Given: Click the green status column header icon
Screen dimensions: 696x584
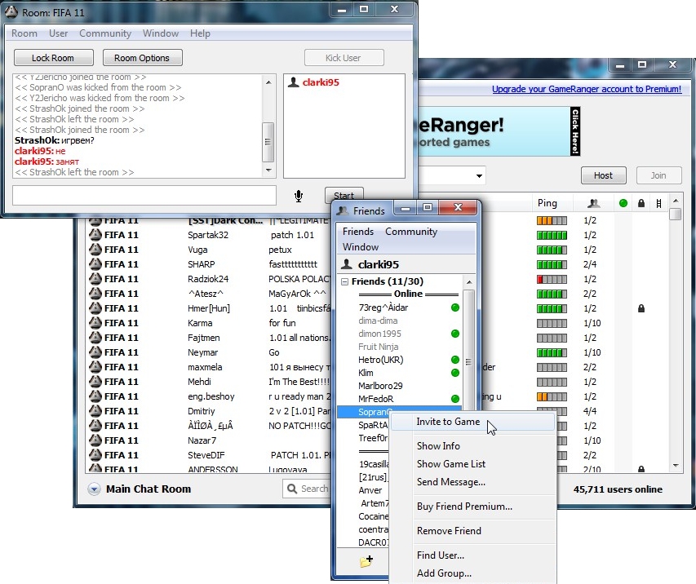Looking at the screenshot, I should (x=623, y=203).
